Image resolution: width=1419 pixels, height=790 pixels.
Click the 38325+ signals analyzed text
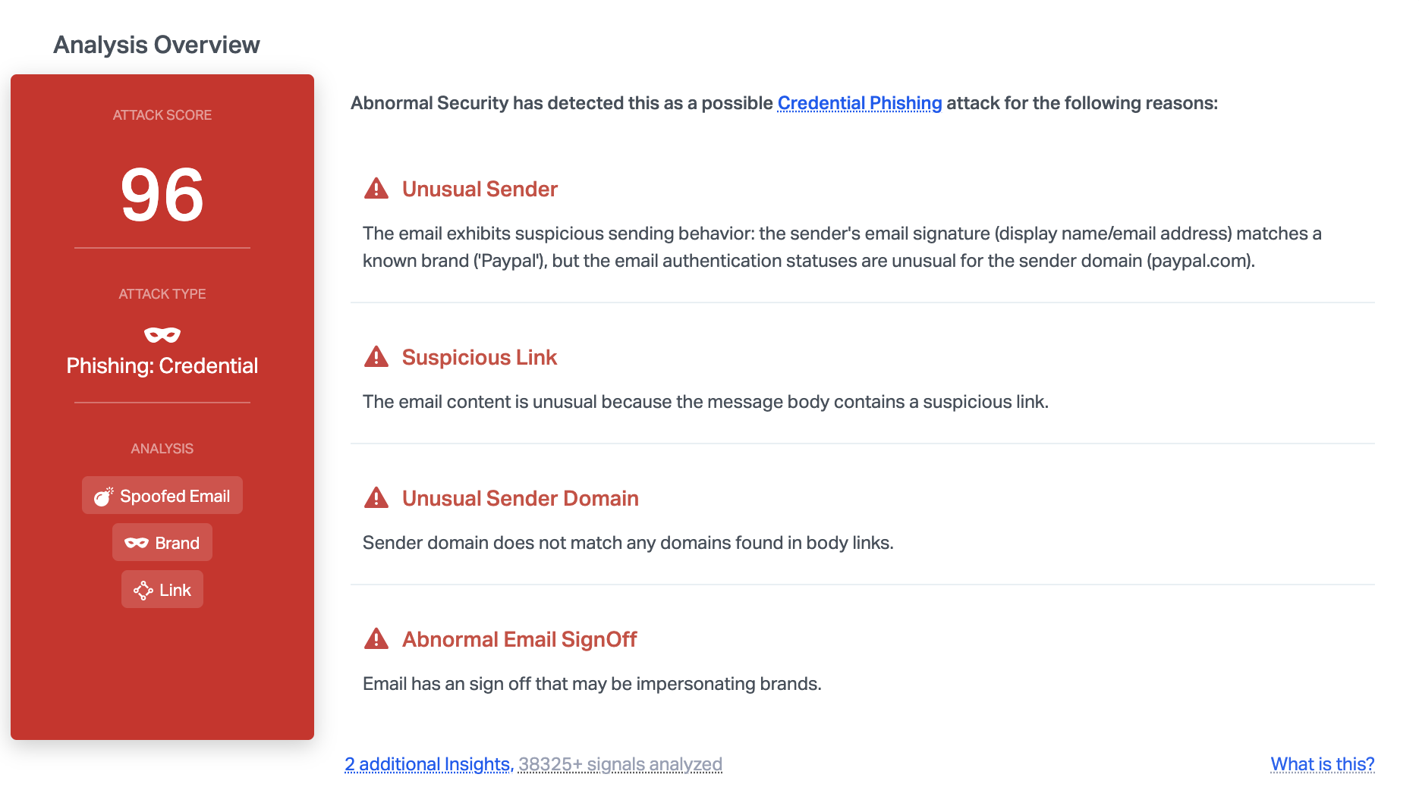pyautogui.click(x=620, y=764)
